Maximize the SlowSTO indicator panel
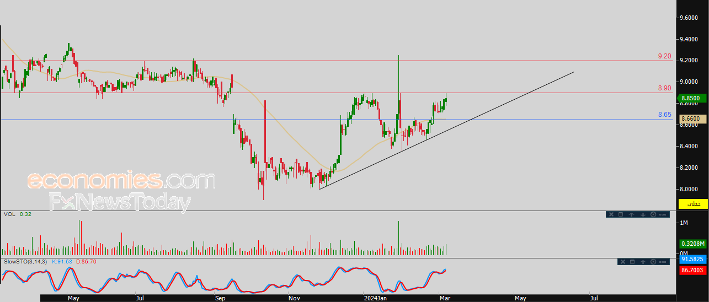 pyautogui.click(x=632, y=262)
